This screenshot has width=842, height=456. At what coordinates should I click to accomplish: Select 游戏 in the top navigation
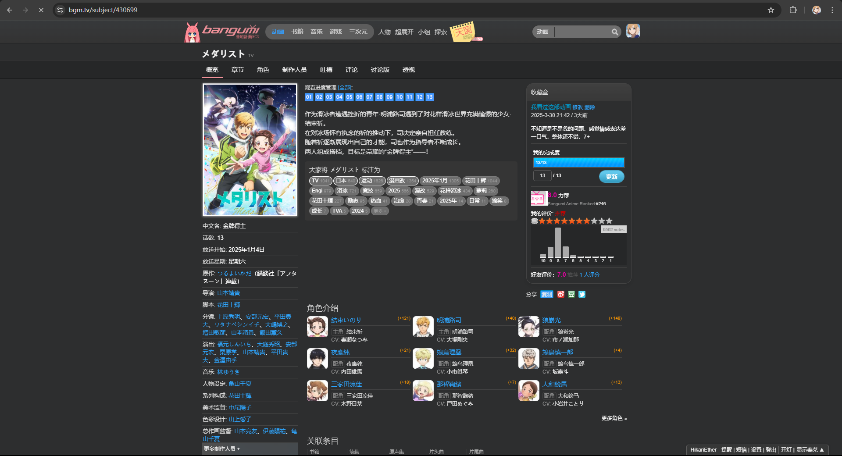click(336, 32)
